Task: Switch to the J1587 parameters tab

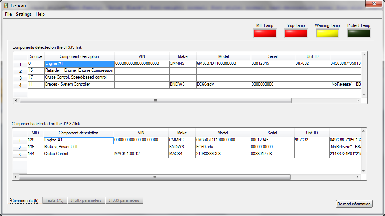Action: (86, 200)
